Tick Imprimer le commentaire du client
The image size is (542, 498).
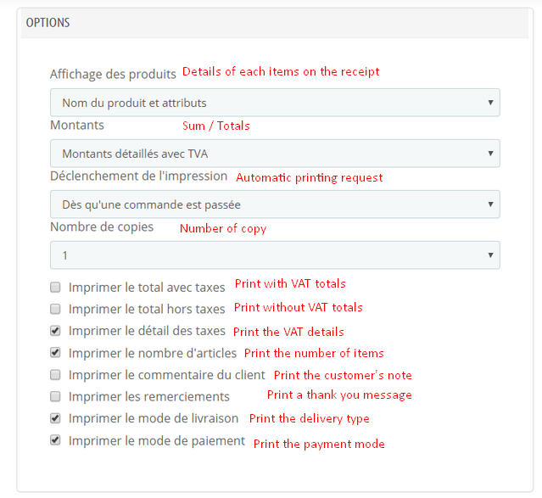click(55, 374)
